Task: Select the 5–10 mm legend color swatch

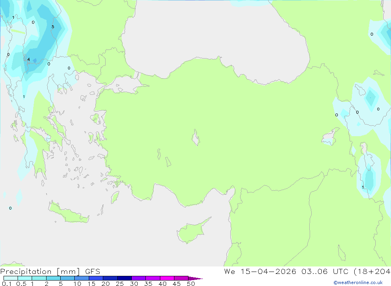Action: click(x=67, y=278)
